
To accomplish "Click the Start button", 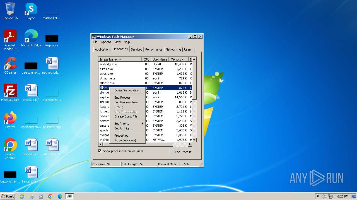I will point(8,196).
